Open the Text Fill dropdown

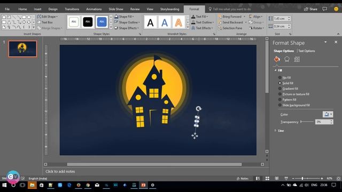point(199,17)
